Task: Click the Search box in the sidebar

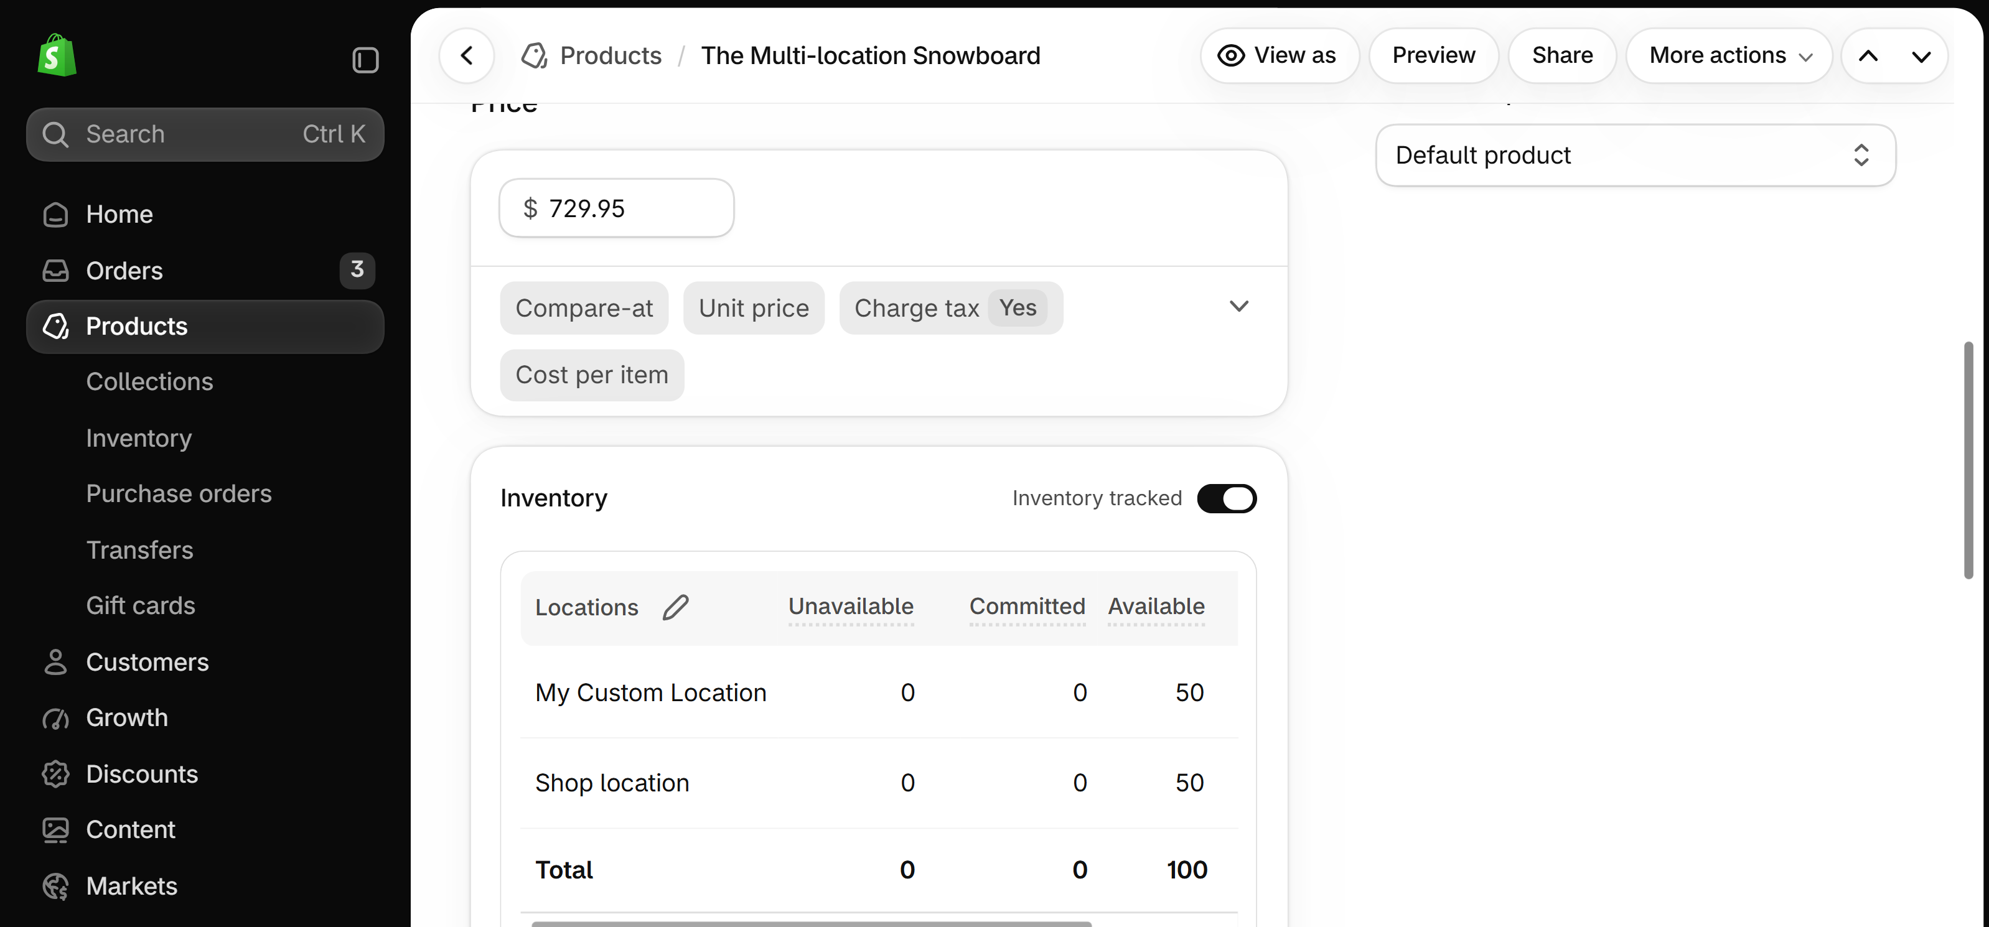Action: (x=205, y=134)
